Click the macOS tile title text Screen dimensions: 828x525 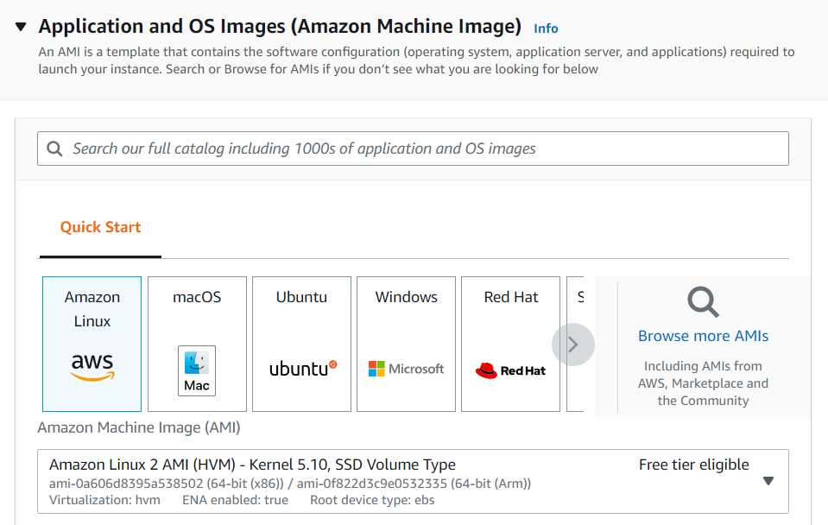[197, 297]
